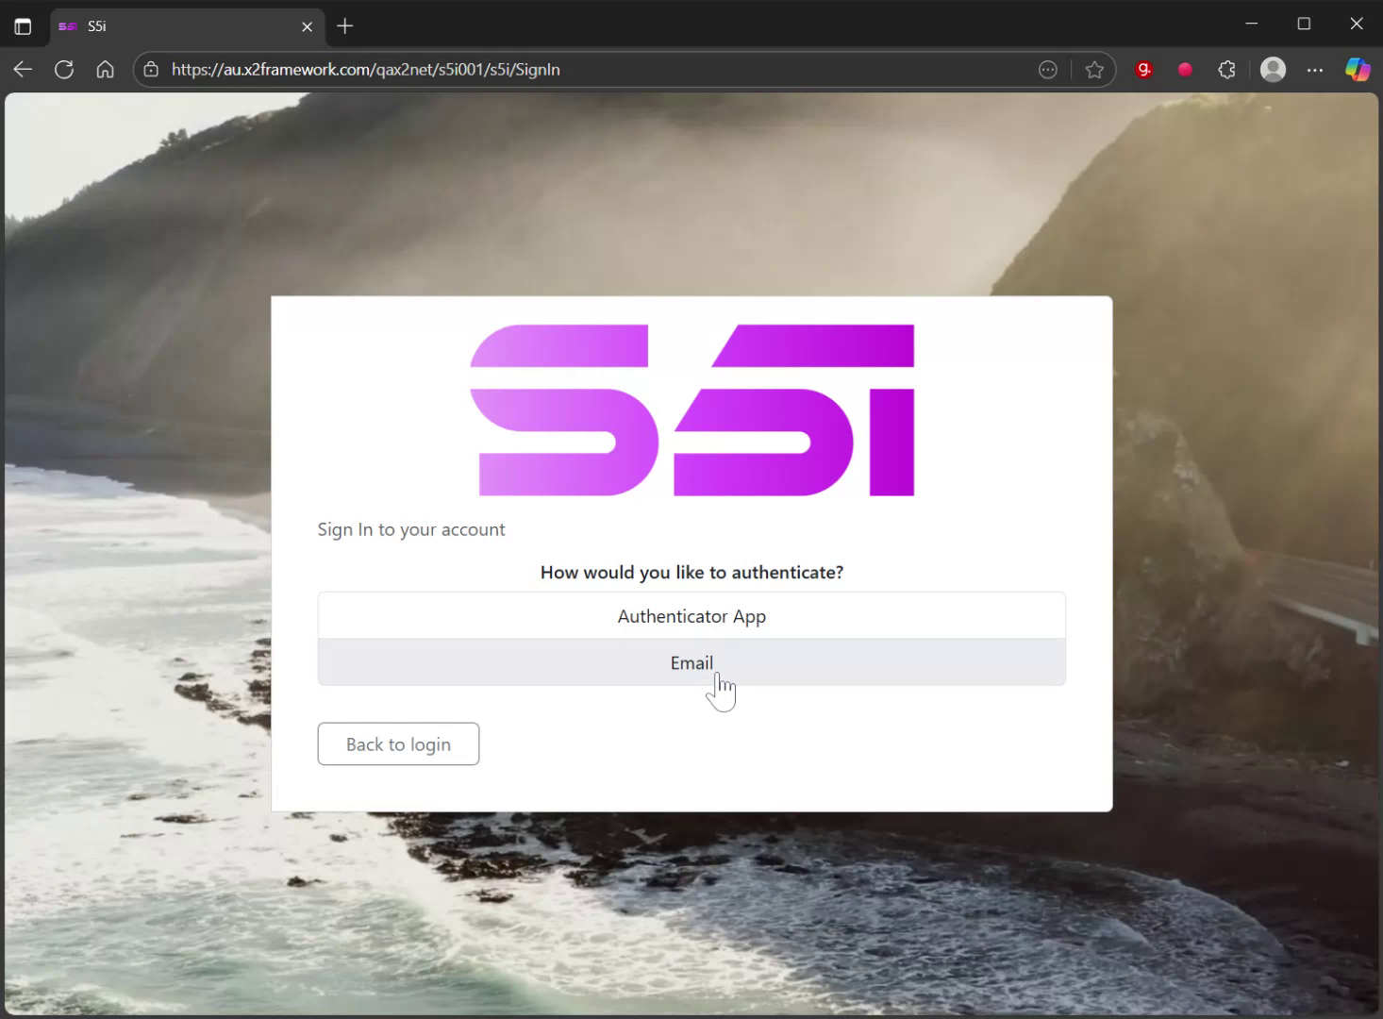Open browser home page icon
Screen dimensions: 1383x1019
click(x=106, y=69)
